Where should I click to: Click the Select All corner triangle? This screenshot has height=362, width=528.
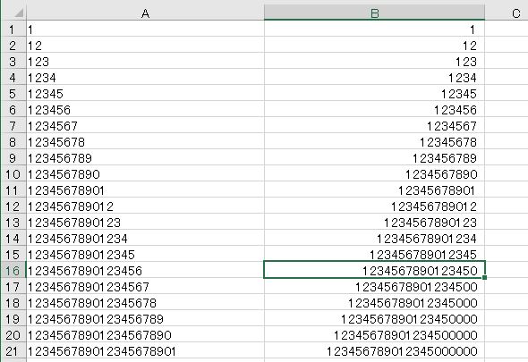tap(19, 13)
